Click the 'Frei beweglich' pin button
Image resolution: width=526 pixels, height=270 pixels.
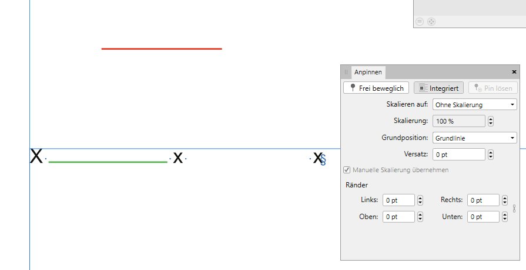376,88
